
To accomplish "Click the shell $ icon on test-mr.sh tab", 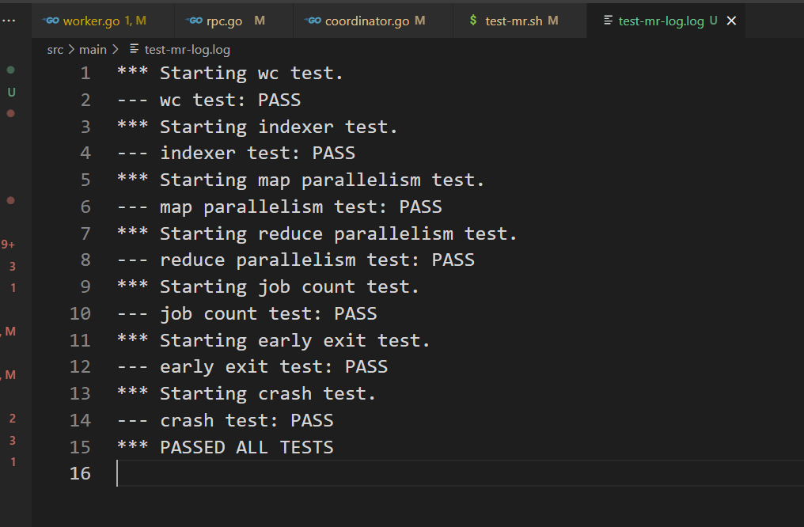I will (x=473, y=21).
